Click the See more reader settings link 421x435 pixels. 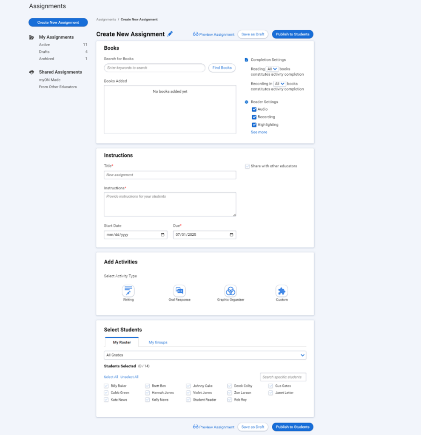click(x=259, y=133)
